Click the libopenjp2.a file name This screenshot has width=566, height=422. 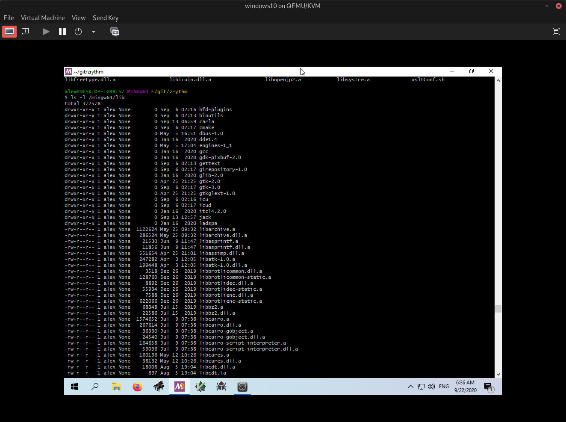[x=283, y=80]
